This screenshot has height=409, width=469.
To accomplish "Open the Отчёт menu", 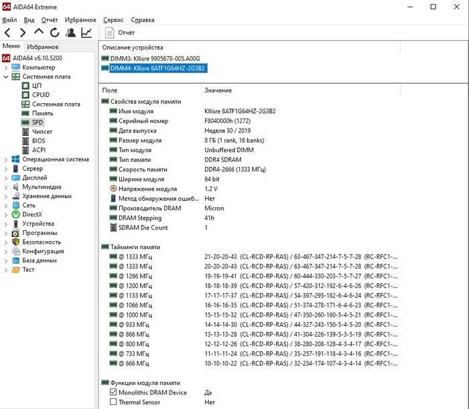I will 50,20.
